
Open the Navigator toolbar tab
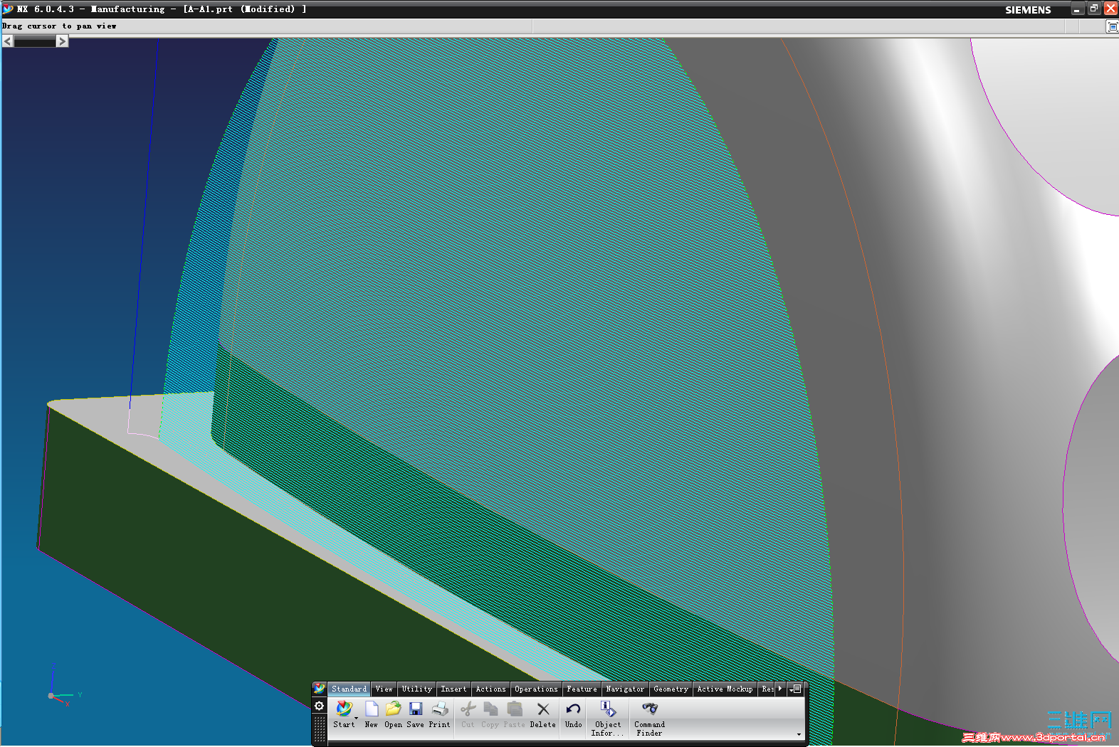coord(626,689)
